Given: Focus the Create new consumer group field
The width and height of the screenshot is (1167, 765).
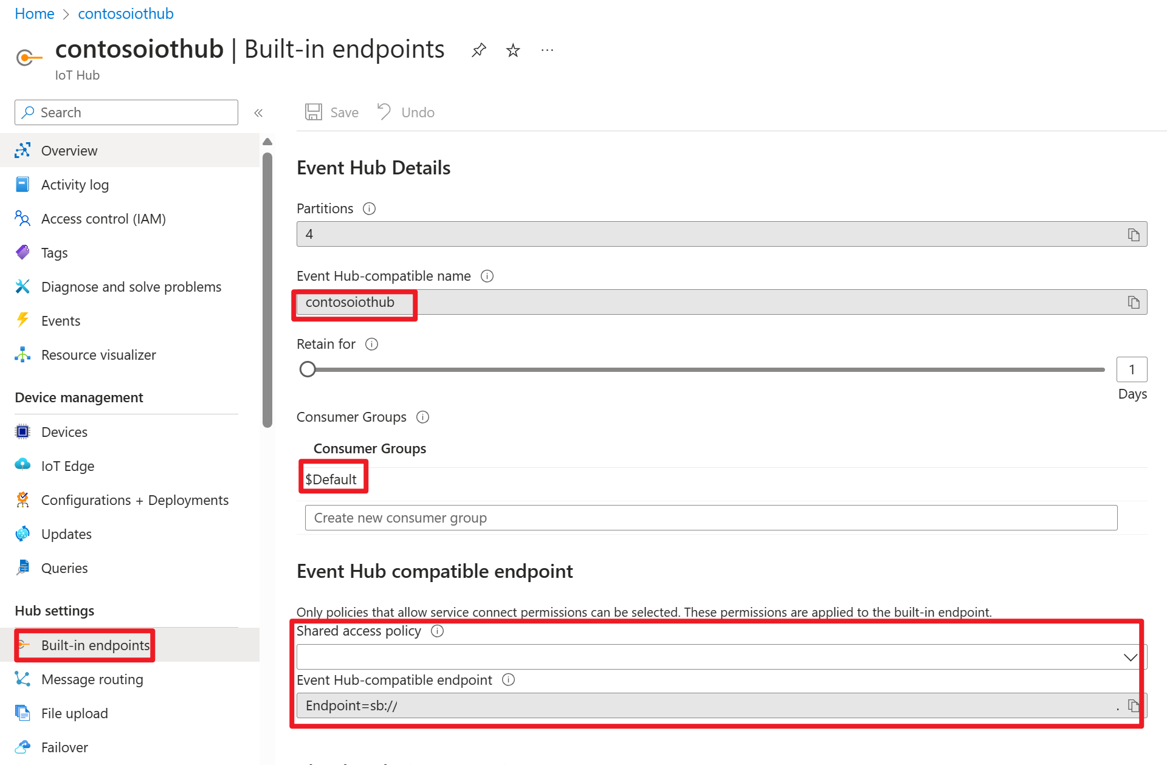Looking at the screenshot, I should 711,518.
